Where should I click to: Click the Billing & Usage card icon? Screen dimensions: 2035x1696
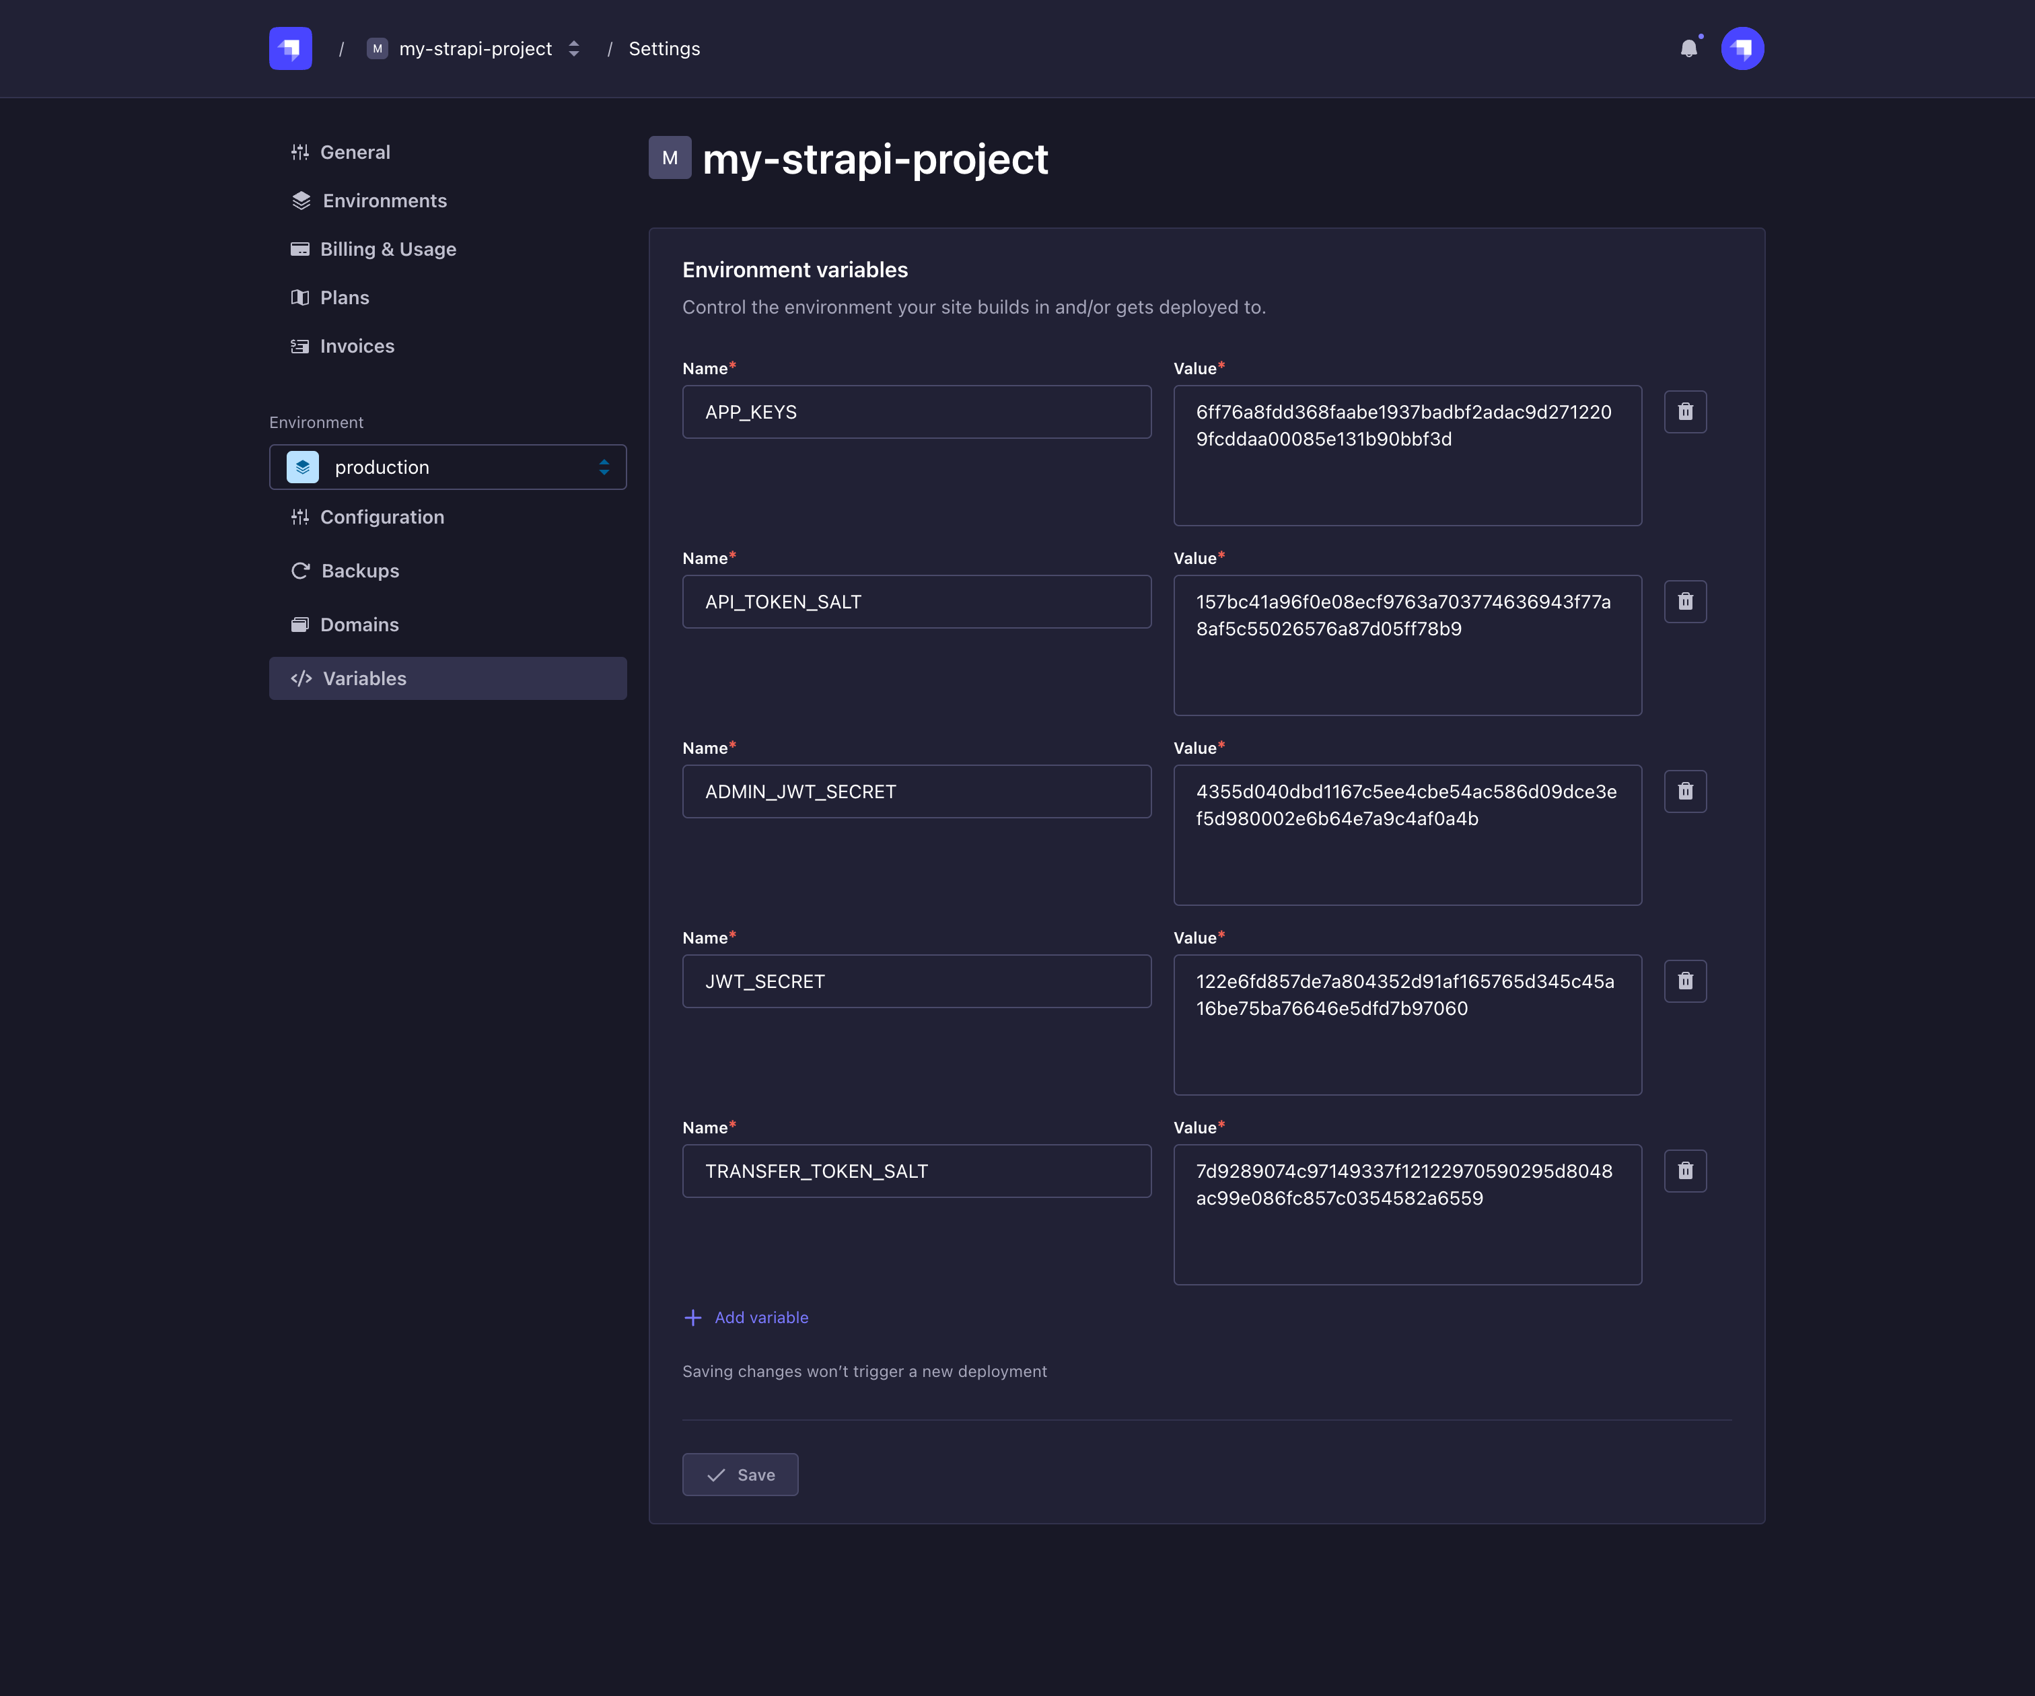[300, 248]
